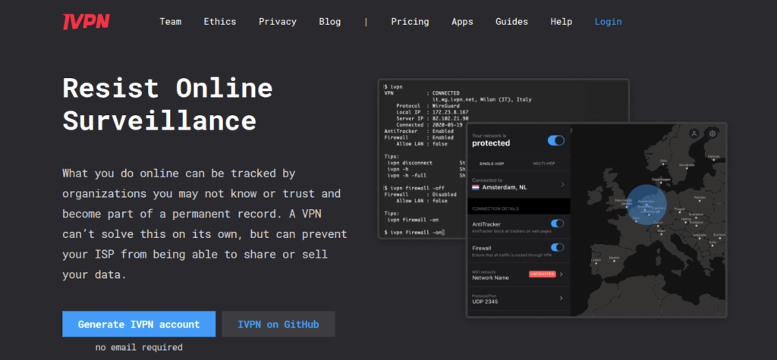Screen dimensions: 777x360
Task: Select the Copenhagen server marker
Action: [661, 183]
